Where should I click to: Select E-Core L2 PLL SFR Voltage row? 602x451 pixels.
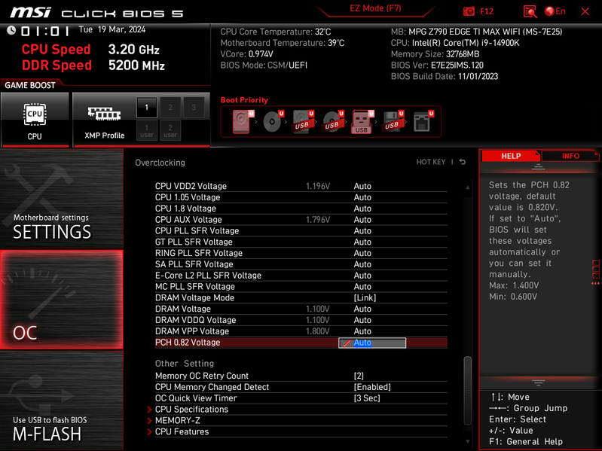pos(301,276)
